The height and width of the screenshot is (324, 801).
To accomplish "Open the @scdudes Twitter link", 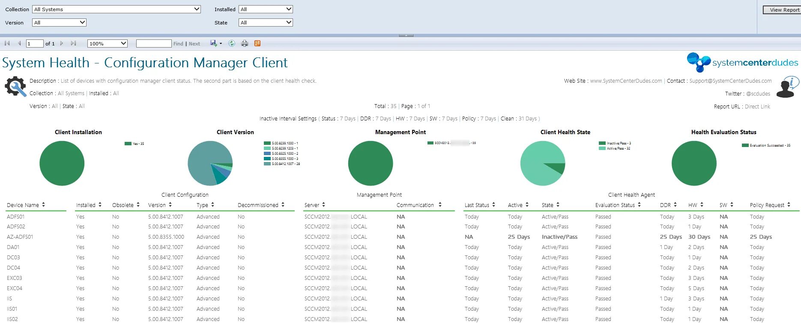I will (x=758, y=93).
